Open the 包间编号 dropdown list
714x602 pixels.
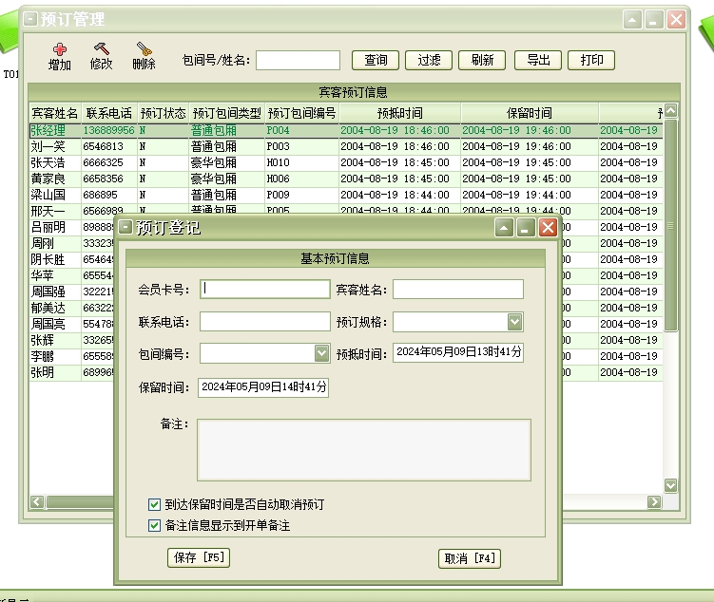click(x=321, y=353)
